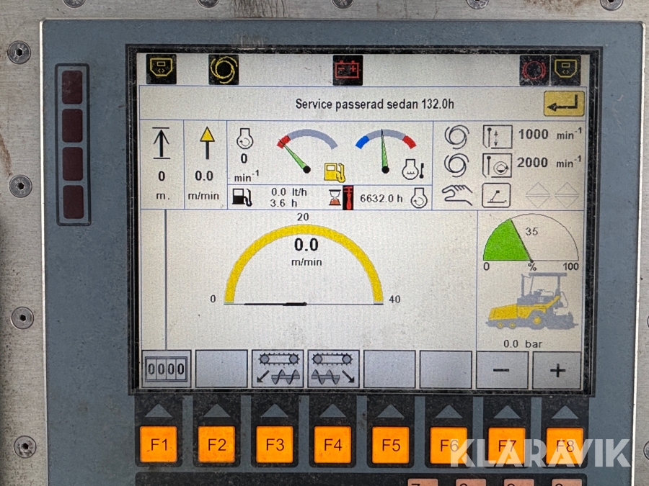
Task: Tap the hand manual mode icon
Action: 457,194
